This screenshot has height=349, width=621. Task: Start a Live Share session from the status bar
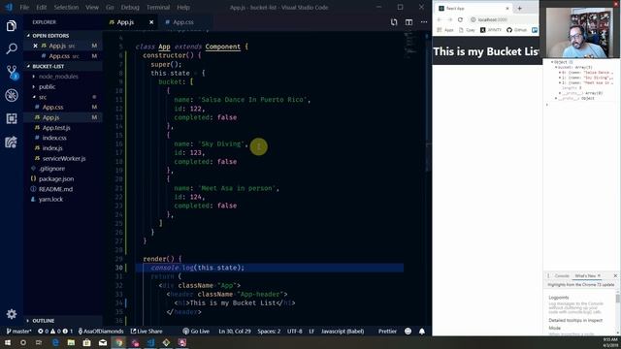[x=147, y=332]
